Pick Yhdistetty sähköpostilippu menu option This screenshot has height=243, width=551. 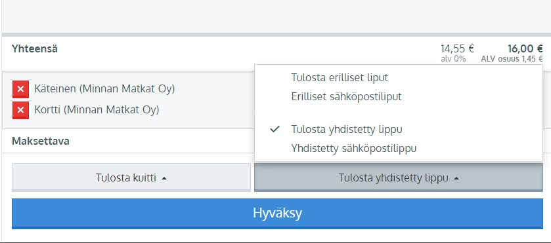353,148
